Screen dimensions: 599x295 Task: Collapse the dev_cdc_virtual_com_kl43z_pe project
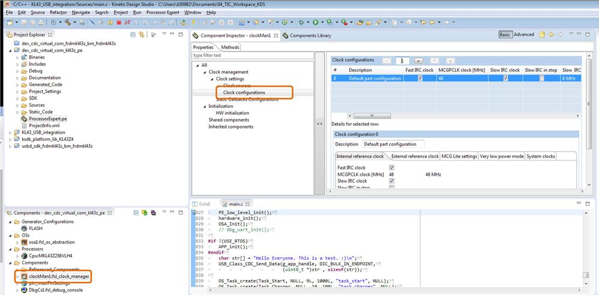point(10,50)
